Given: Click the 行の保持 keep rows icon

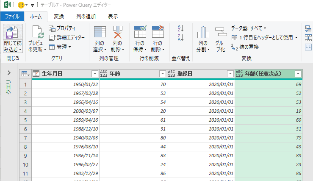Looking at the screenshot, I should tap(140, 33).
